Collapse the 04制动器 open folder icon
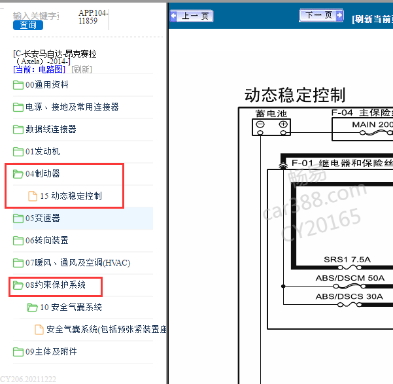Image resolution: width=393 pixels, height=384 pixels. pyautogui.click(x=18, y=174)
